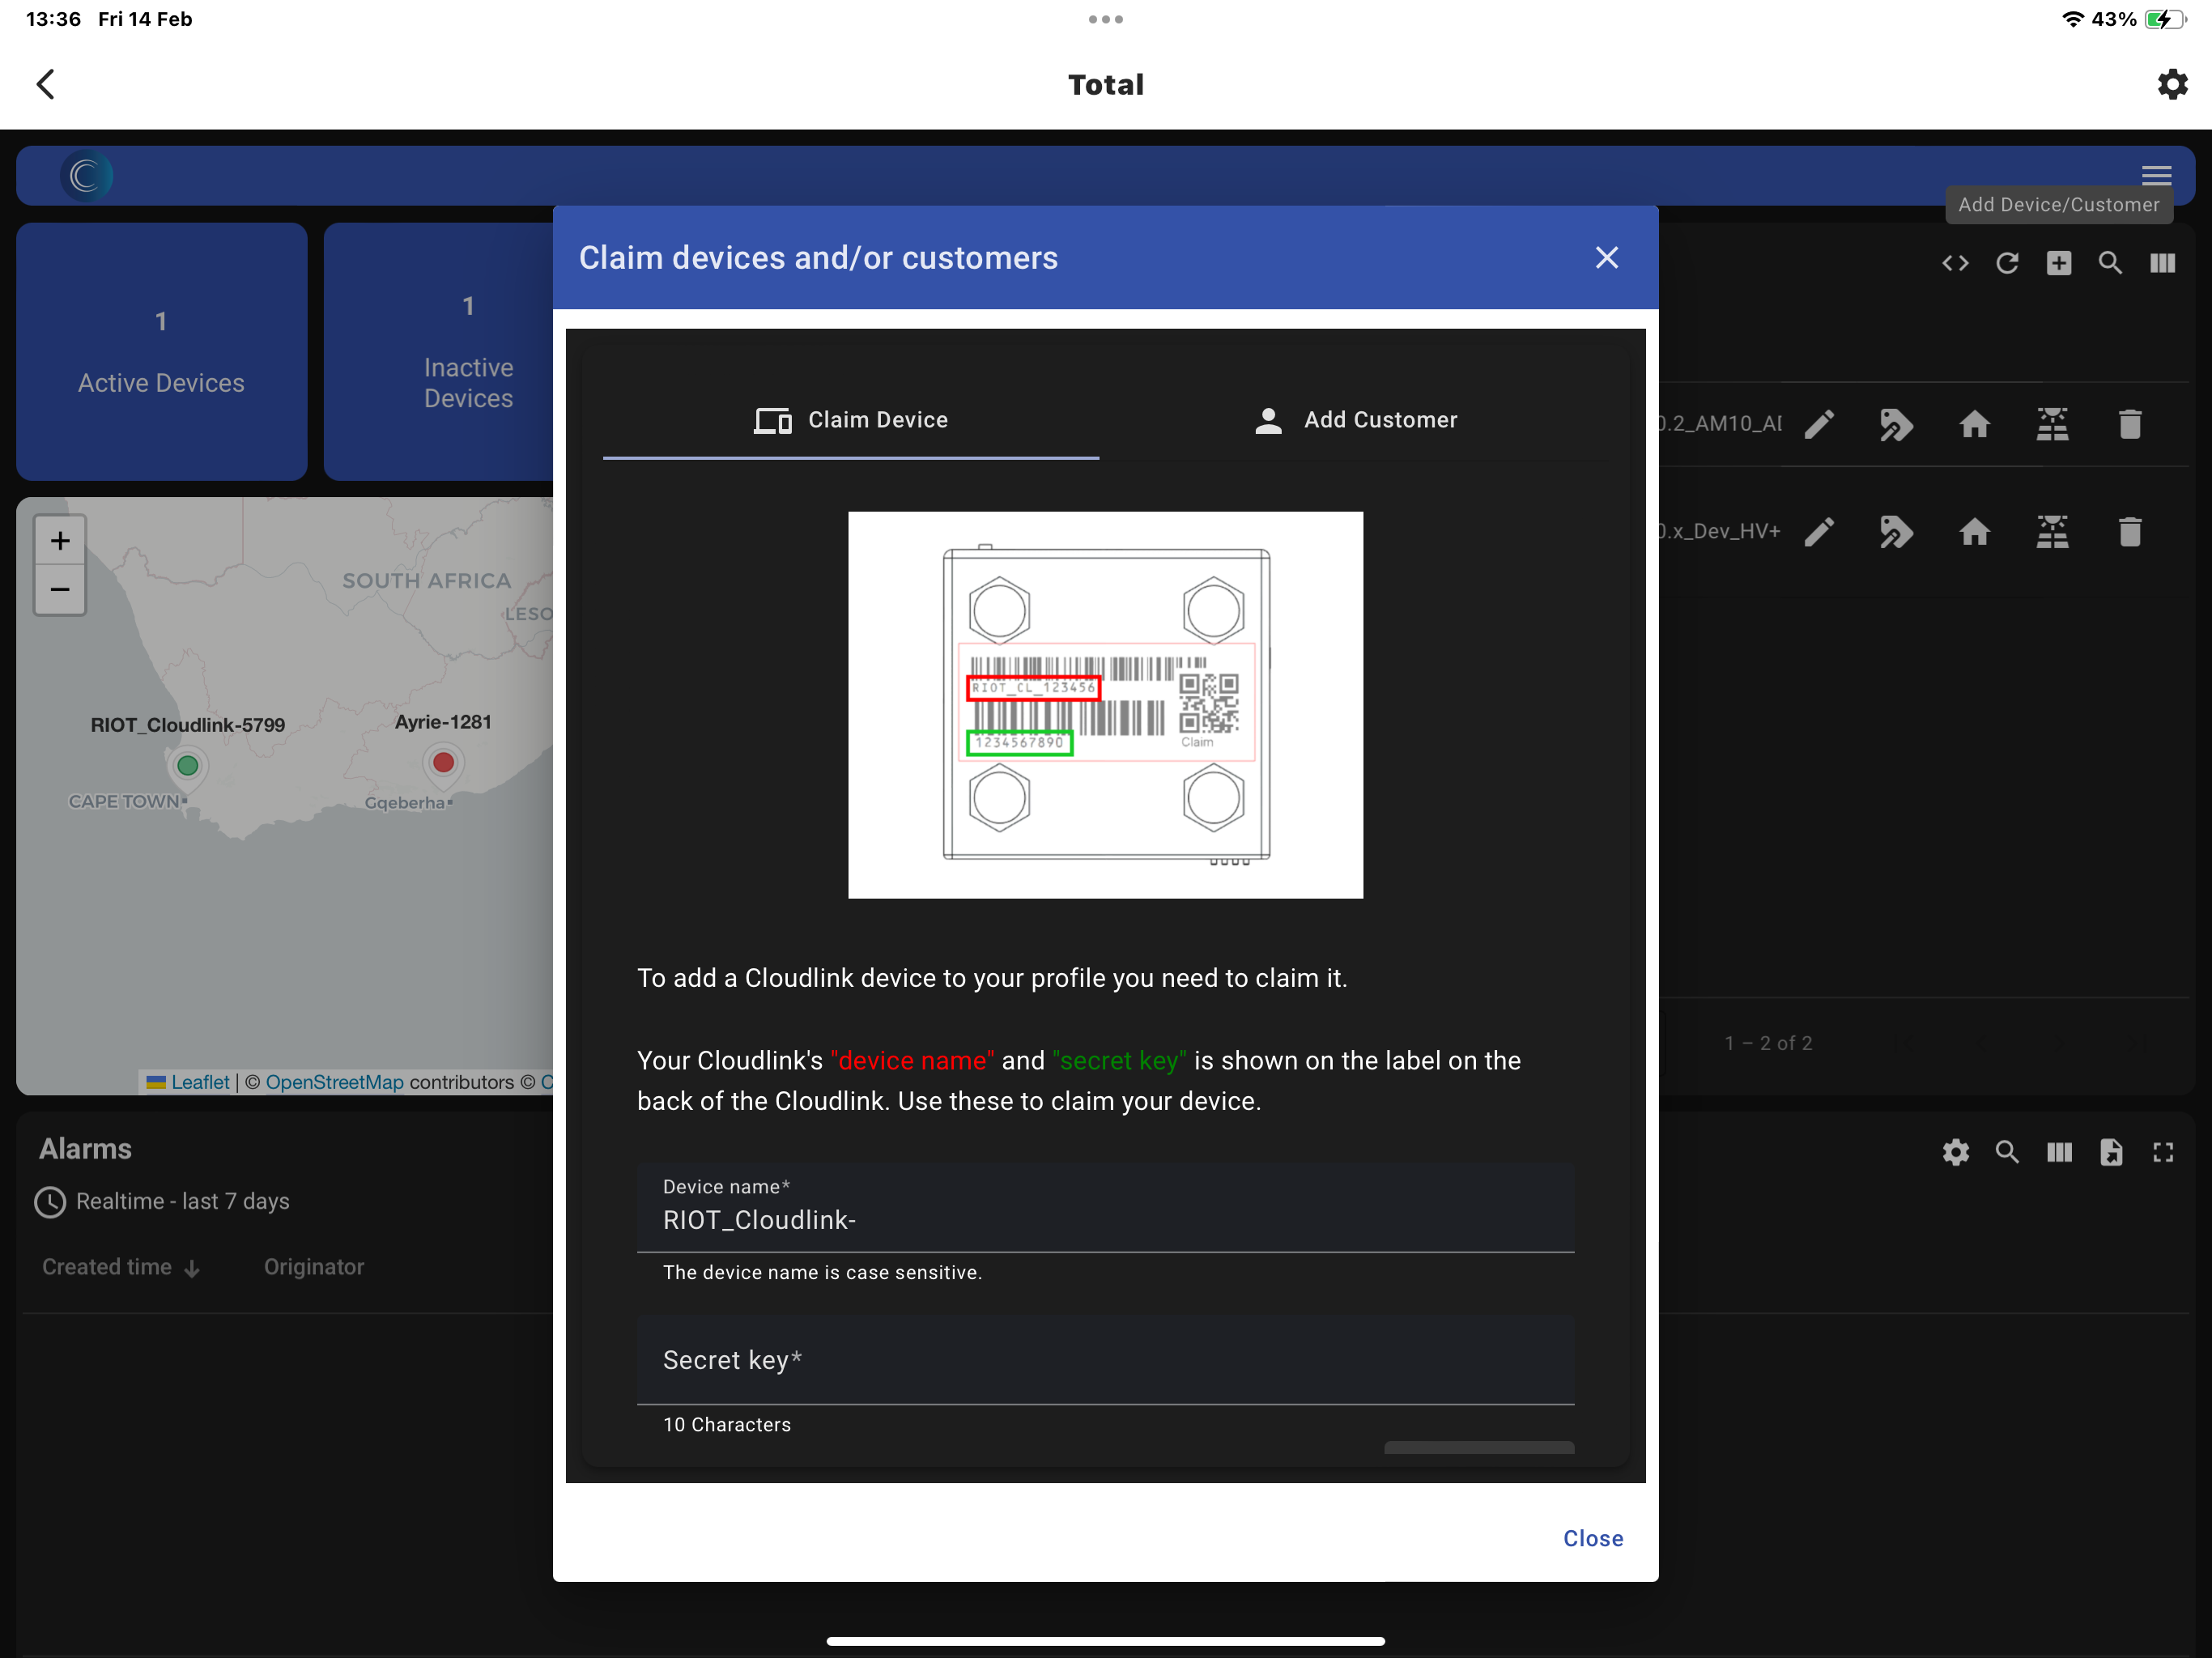Click the hierarchy icon on Dev_HV+ row
The width and height of the screenshot is (2212, 1658).
[2052, 531]
